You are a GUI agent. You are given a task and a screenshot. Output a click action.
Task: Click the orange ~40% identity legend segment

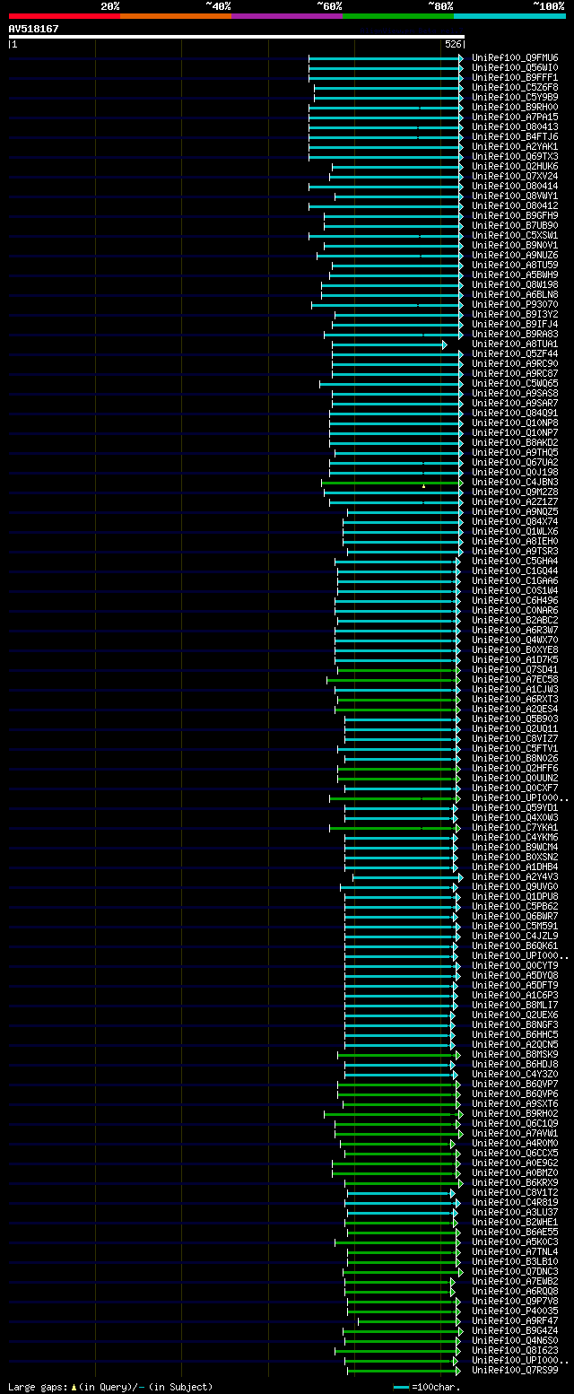[x=176, y=16]
